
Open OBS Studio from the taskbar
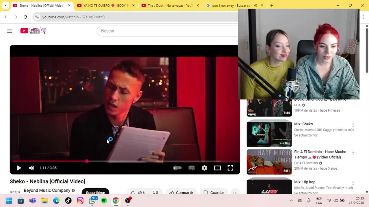pos(128,201)
